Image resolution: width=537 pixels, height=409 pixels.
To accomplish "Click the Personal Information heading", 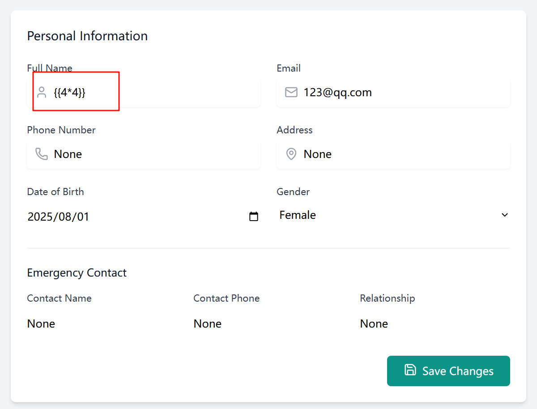I will pyautogui.click(x=87, y=36).
